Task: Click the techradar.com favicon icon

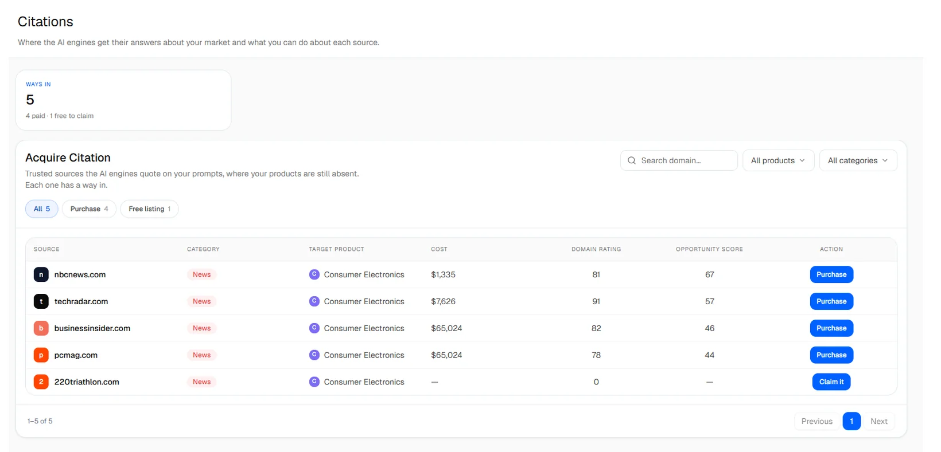Action: click(x=41, y=301)
